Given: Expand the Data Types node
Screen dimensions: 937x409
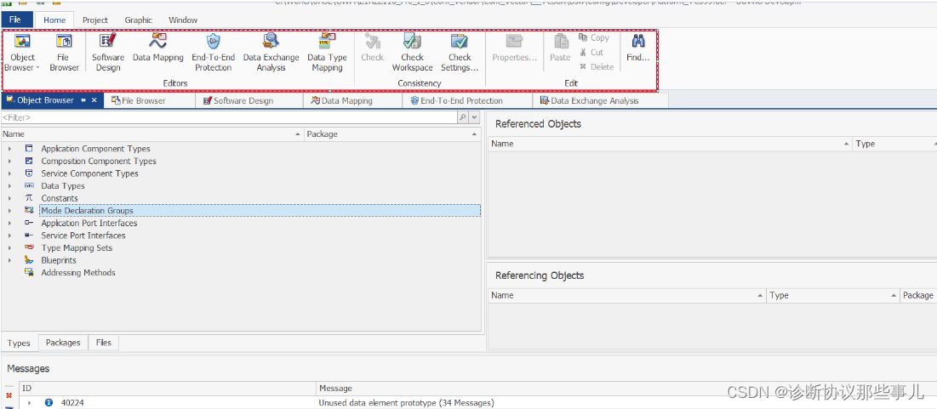Looking at the screenshot, I should pos(9,186).
